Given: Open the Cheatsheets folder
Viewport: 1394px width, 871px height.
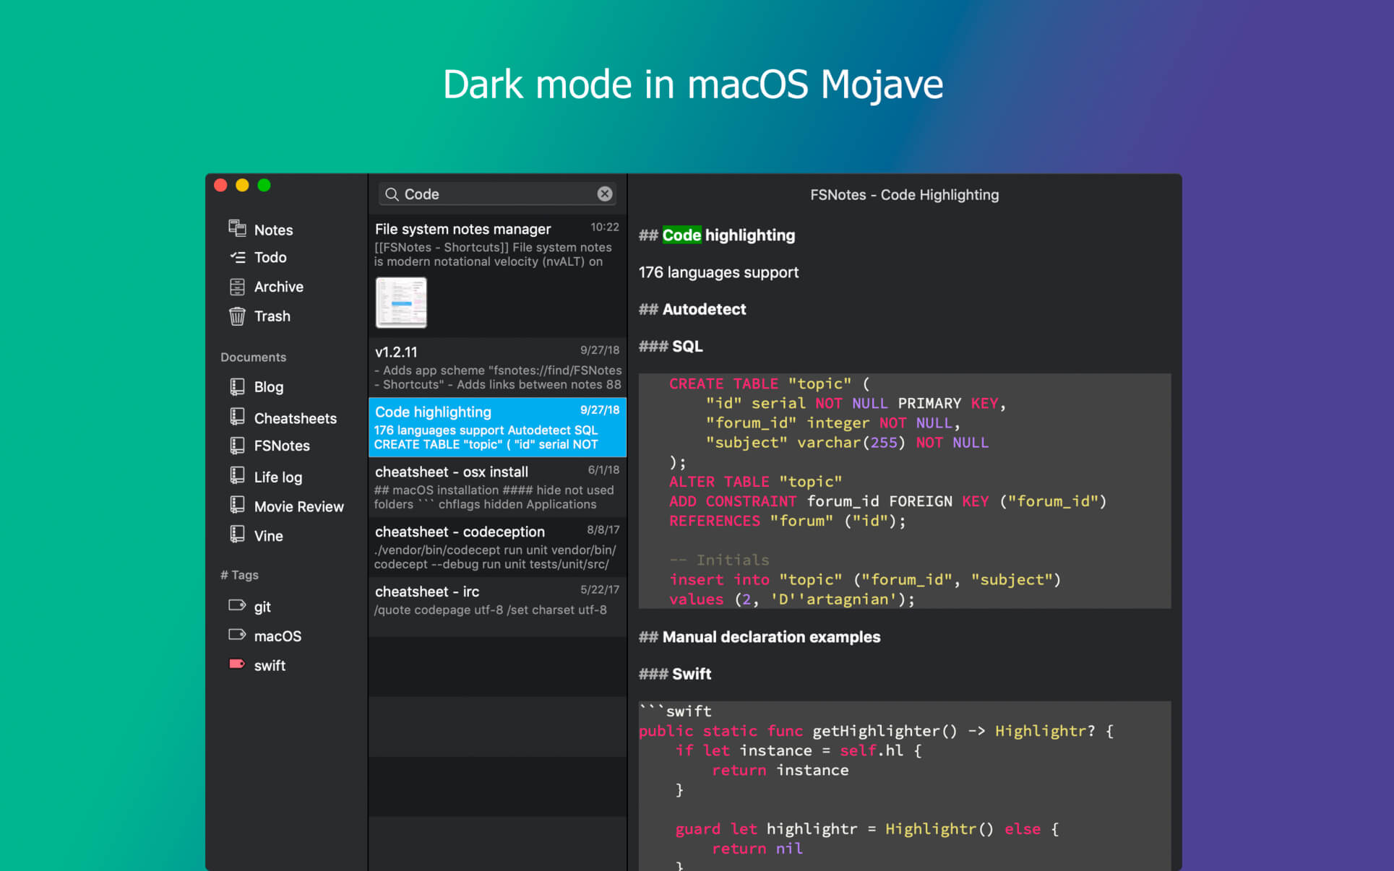Looking at the screenshot, I should pyautogui.click(x=295, y=418).
